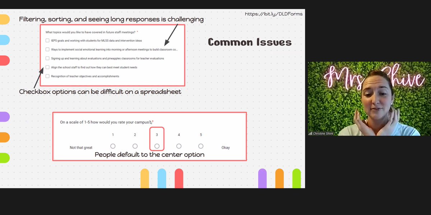Check the IEPS goals and MLSS data checkbox

47,40
